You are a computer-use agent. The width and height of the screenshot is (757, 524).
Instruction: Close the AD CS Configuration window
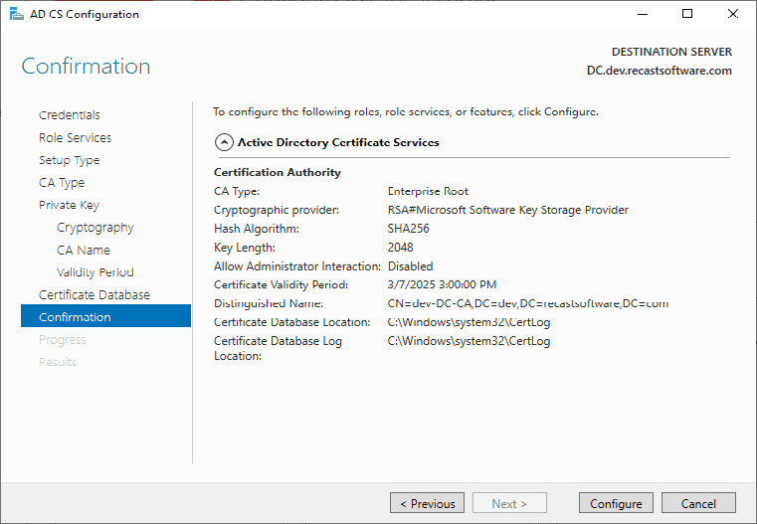[x=733, y=15]
